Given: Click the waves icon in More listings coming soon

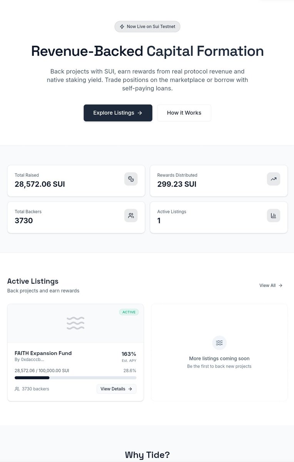Looking at the screenshot, I should [219, 343].
